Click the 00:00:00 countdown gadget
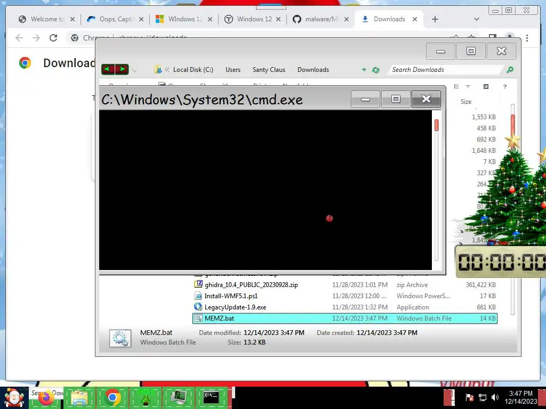This screenshot has width=546, height=409. click(501, 262)
